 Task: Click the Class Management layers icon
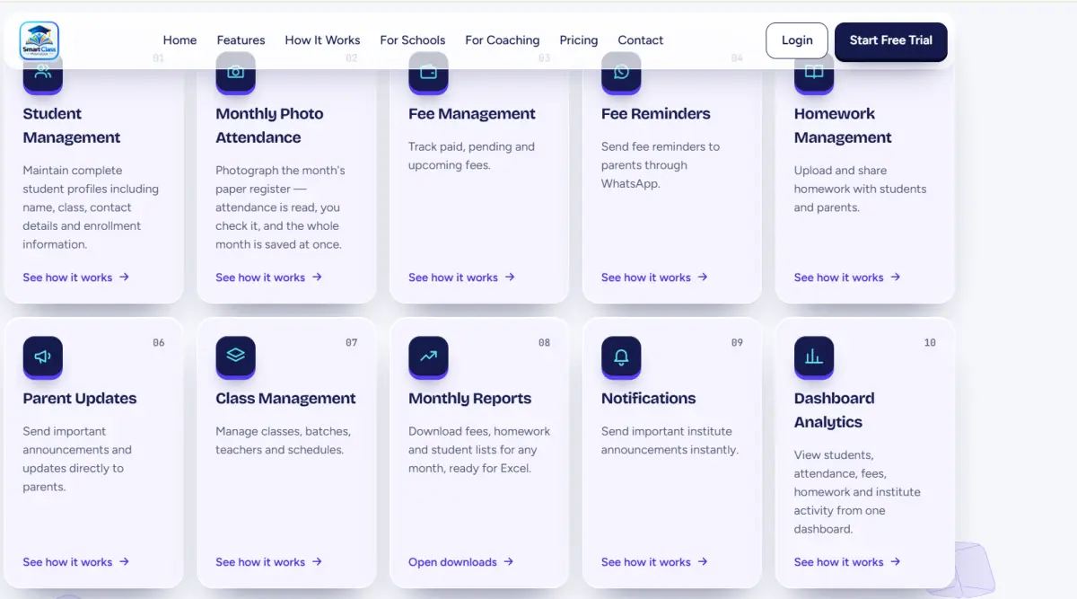point(236,357)
